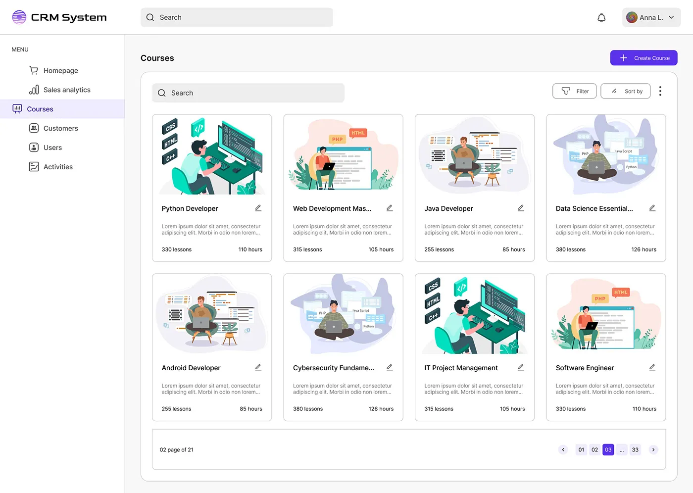Open the three-dot overflow menu

coord(660,91)
